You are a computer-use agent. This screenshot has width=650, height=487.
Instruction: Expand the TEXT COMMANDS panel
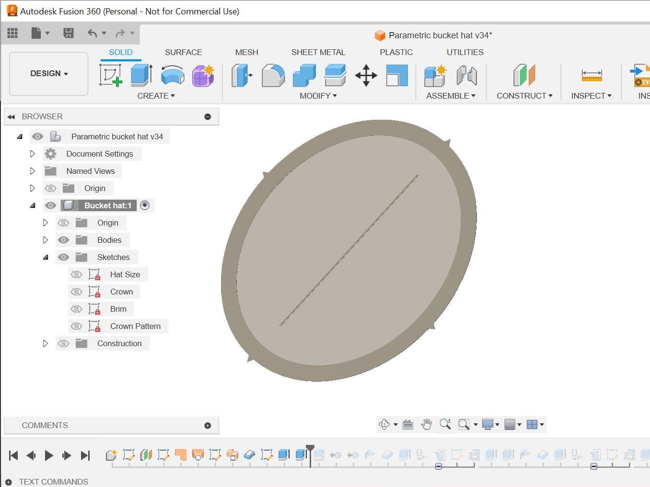click(x=9, y=482)
